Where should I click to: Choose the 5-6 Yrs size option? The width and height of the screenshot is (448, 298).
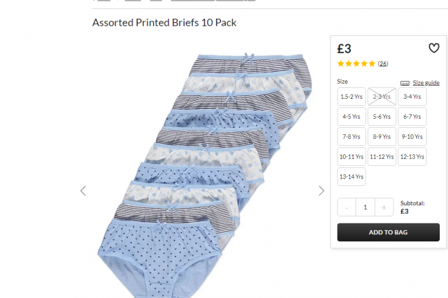tap(382, 117)
